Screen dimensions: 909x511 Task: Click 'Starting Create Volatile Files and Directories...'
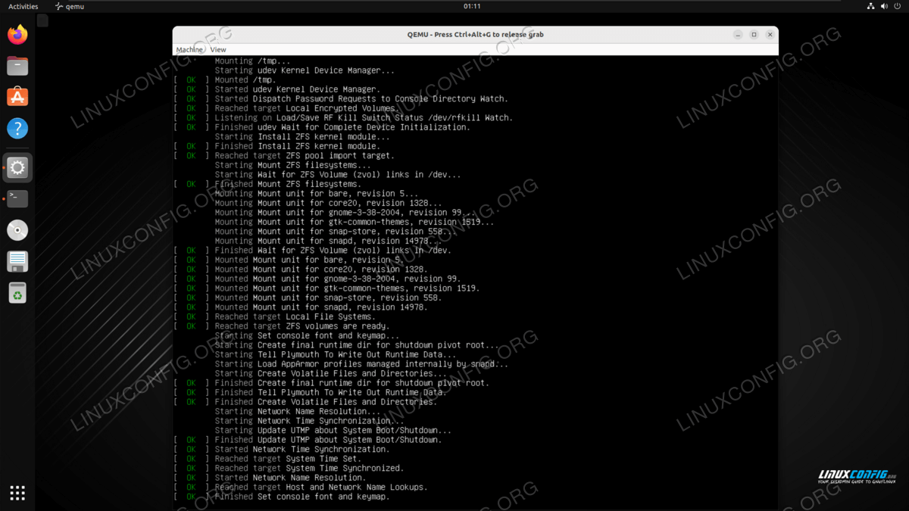pos(330,373)
